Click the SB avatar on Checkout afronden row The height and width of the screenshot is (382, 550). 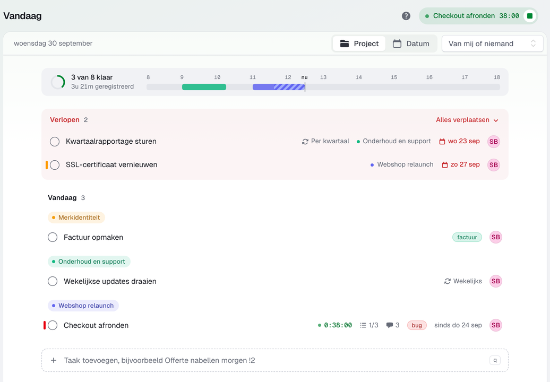click(496, 325)
